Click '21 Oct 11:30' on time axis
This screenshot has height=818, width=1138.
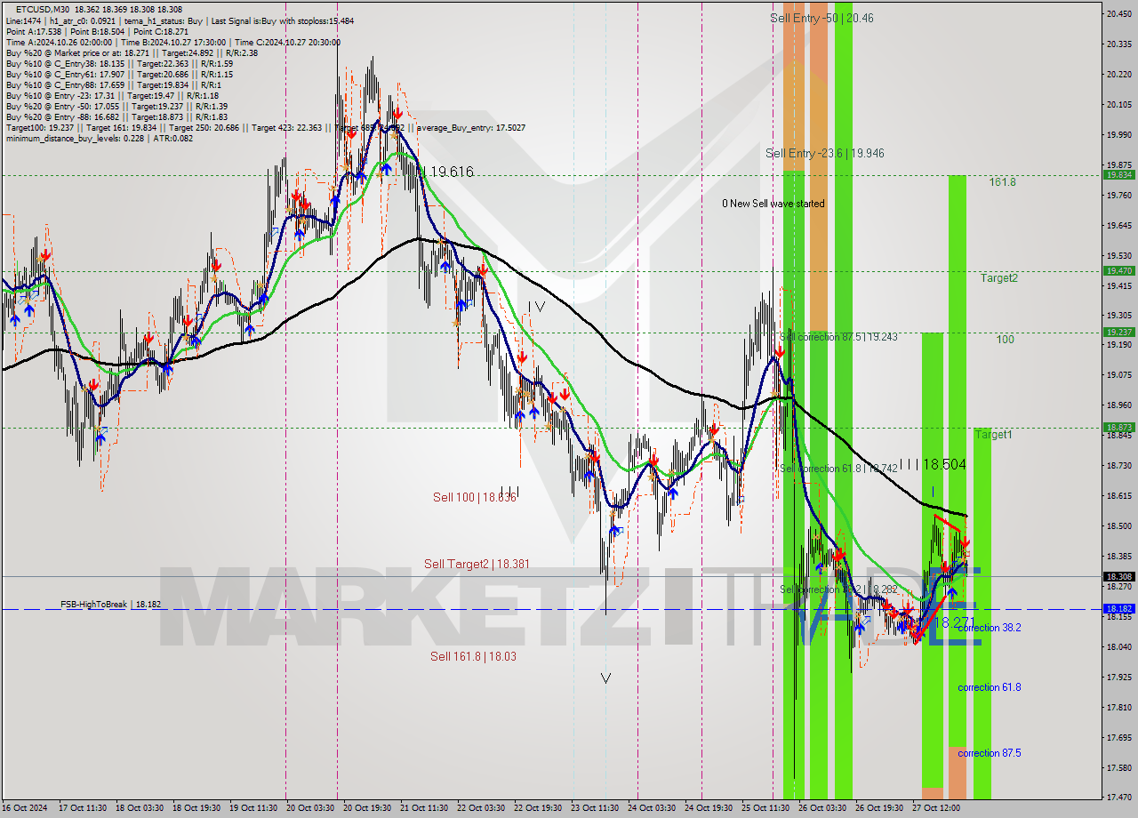coord(424,808)
